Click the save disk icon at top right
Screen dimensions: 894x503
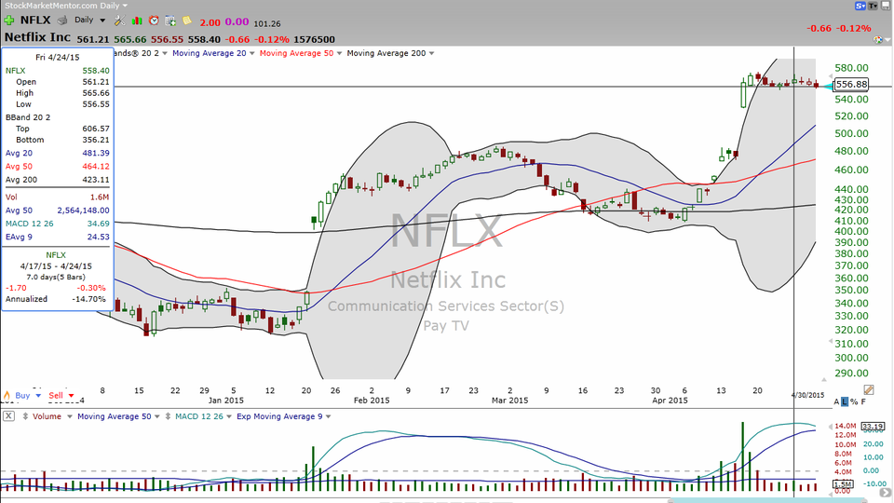click(885, 6)
